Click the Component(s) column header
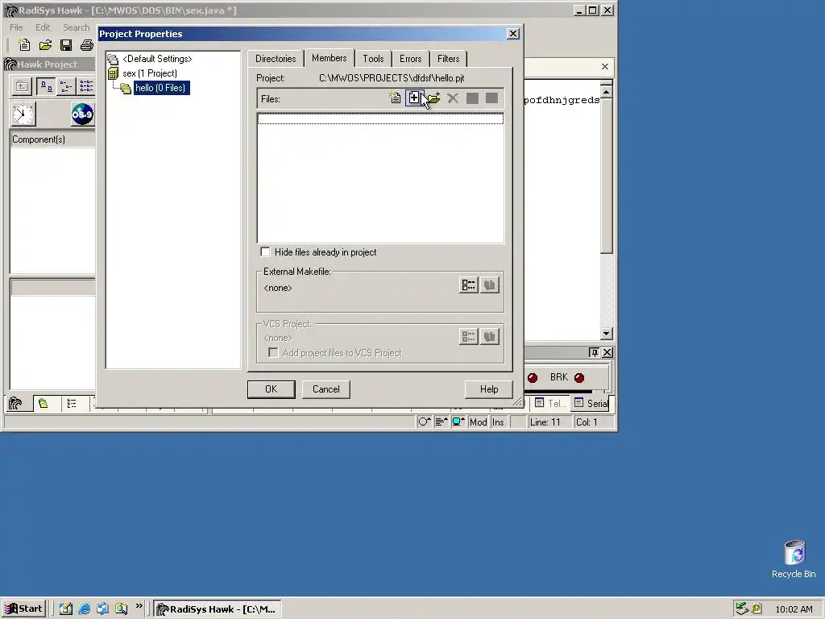Image resolution: width=825 pixels, height=619 pixels. 52,139
